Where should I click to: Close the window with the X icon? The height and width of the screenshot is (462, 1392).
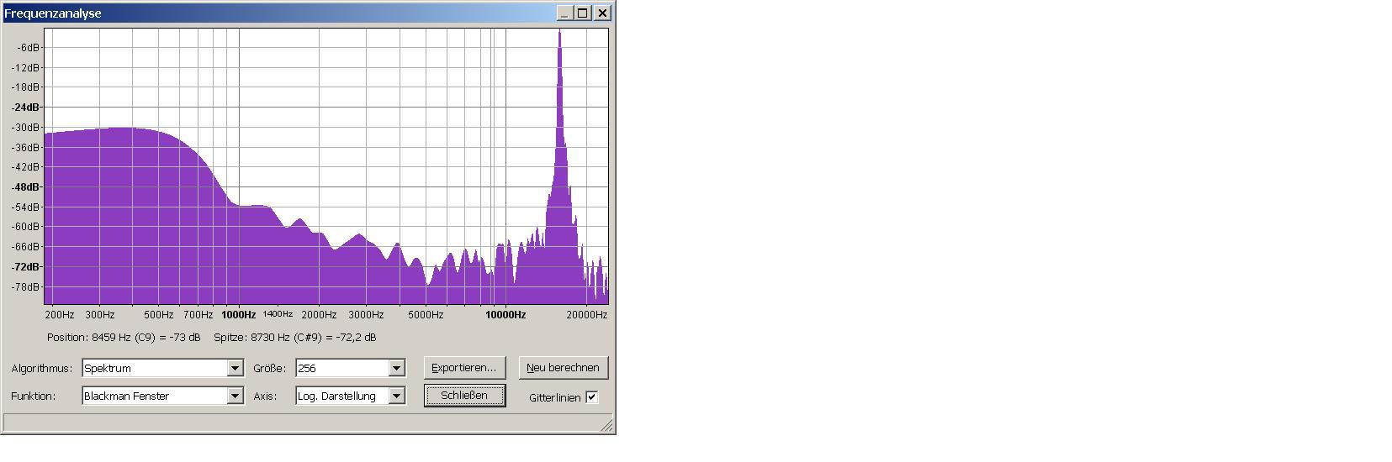click(602, 13)
